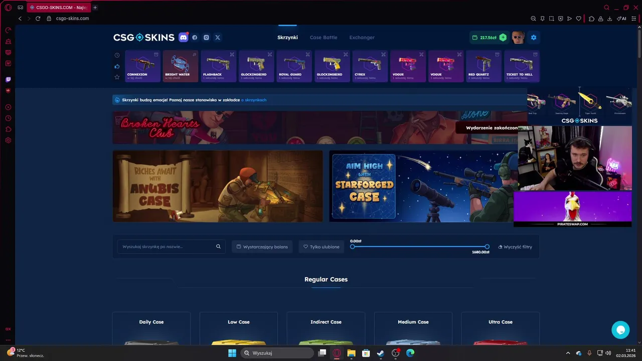Screen dimensions: 642x361
Task: Click the Wyczyść filtry button
Action: click(515, 247)
